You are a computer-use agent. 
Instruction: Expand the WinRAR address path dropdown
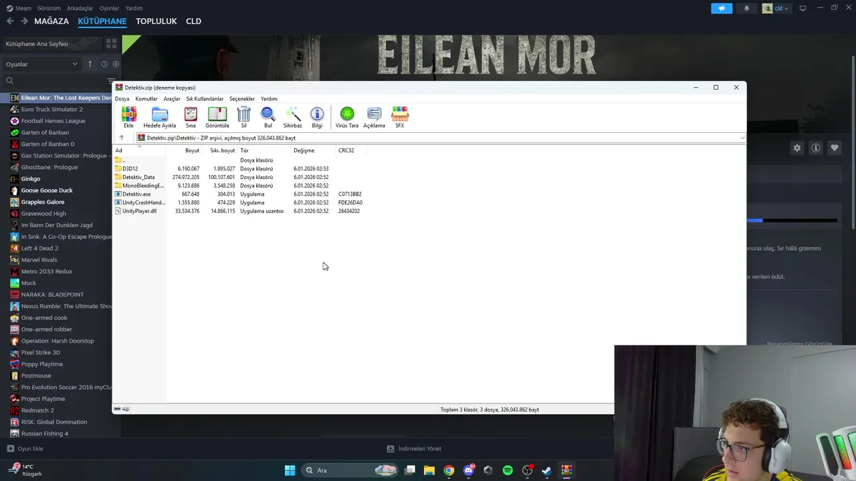[x=742, y=138]
